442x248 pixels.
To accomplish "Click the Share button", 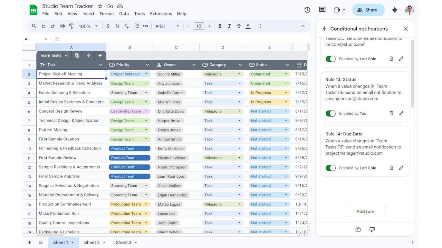I will (368, 10).
